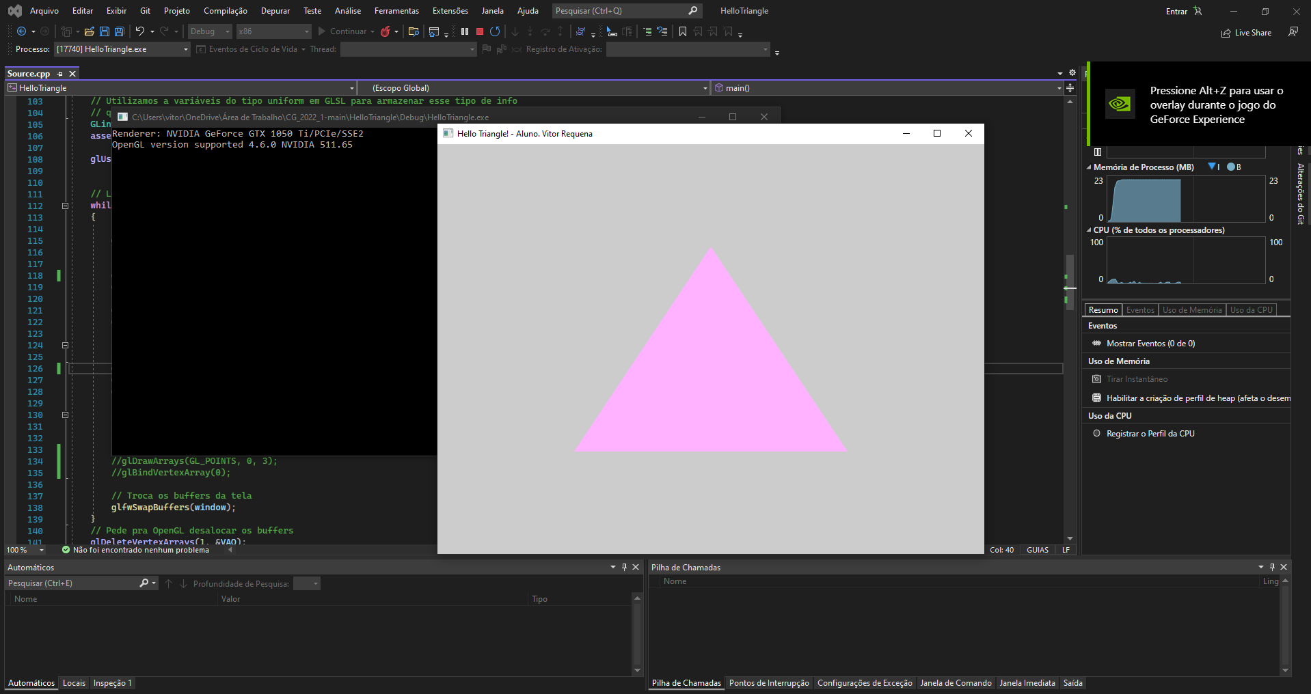Open the Extensões menu
The height and width of the screenshot is (694, 1311).
click(450, 11)
